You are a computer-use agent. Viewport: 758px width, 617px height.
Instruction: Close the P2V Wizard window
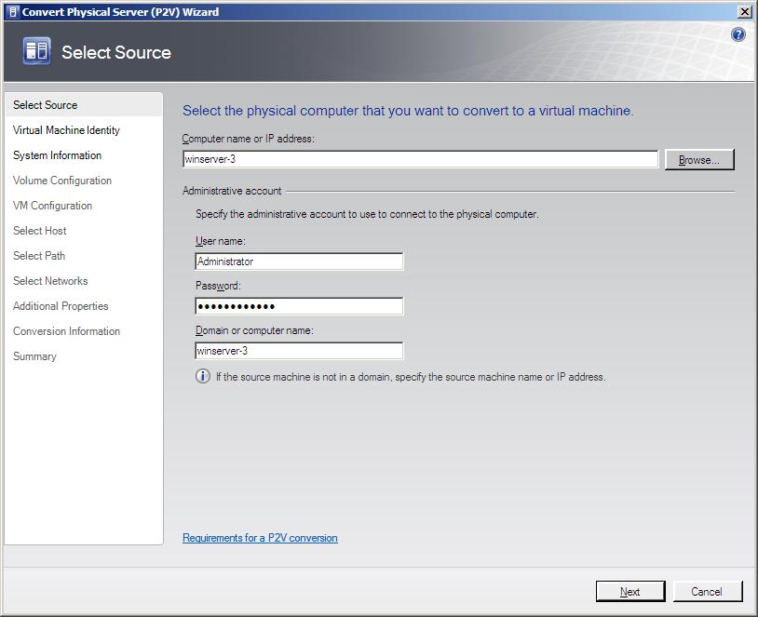click(744, 12)
